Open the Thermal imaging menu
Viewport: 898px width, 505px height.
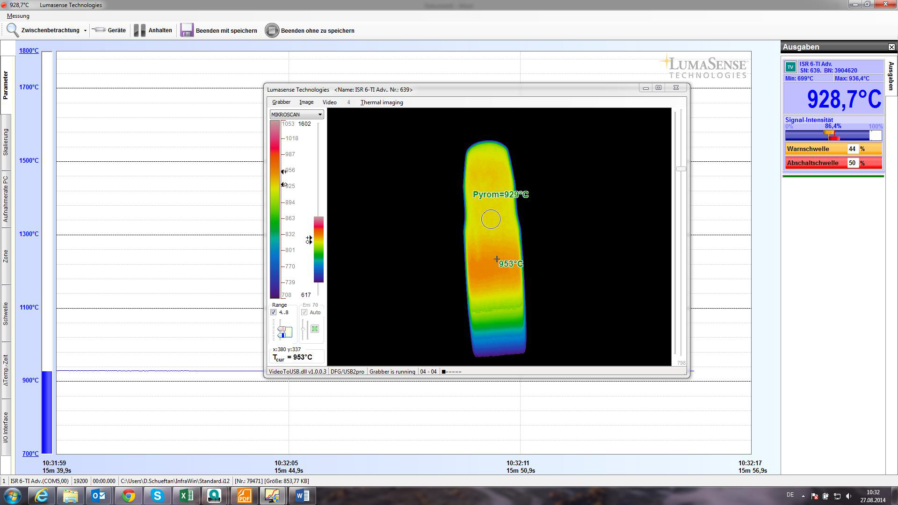click(382, 102)
